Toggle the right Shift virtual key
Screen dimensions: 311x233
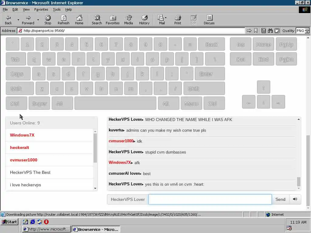[x=204, y=88]
